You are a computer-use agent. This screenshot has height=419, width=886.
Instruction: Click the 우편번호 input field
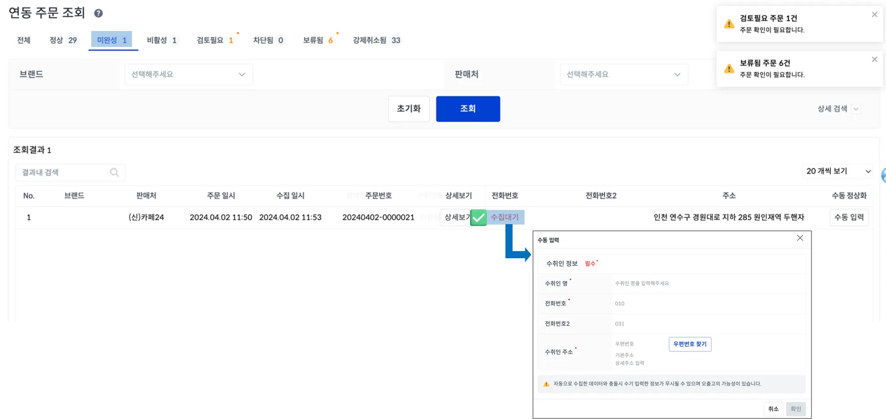tap(639, 344)
